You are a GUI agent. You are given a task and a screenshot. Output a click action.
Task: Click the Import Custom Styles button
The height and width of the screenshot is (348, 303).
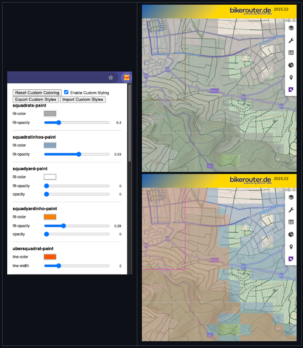(x=82, y=100)
